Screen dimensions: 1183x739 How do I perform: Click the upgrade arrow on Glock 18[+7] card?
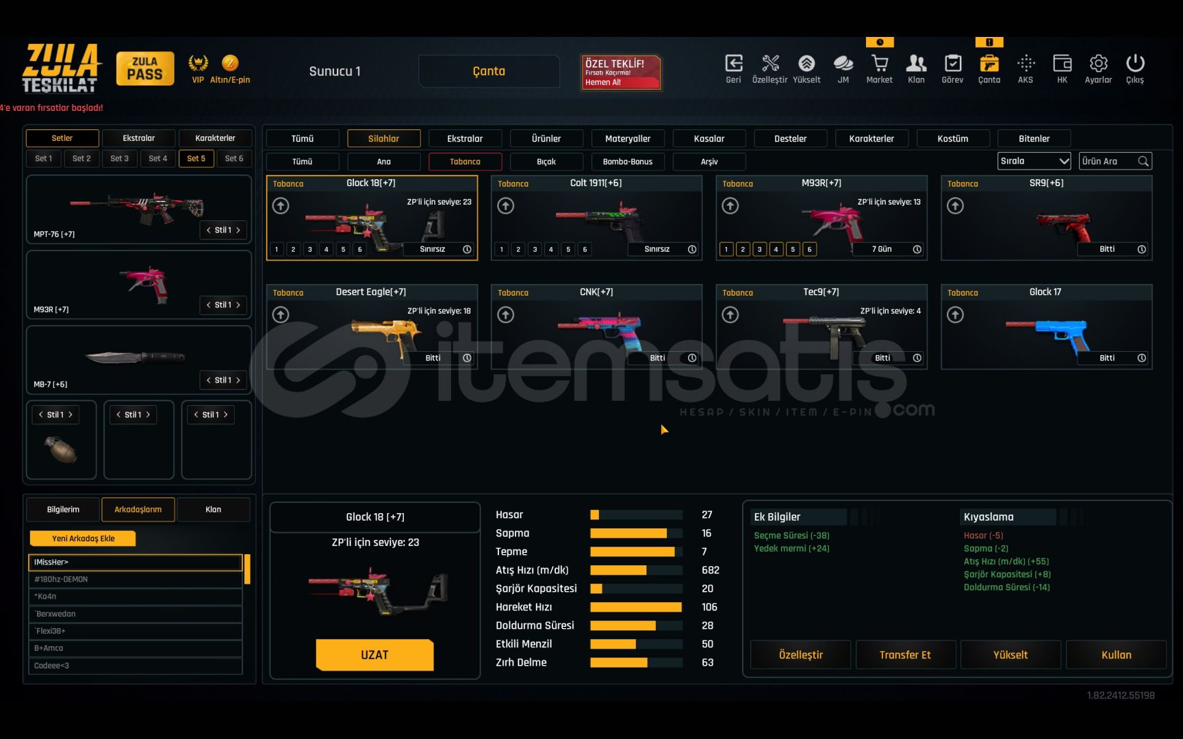tap(281, 205)
